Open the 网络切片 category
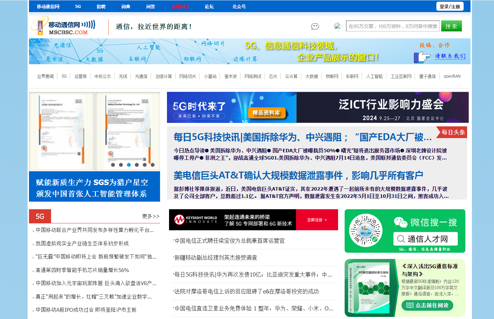This screenshot has width=494, height=319. pos(188,76)
